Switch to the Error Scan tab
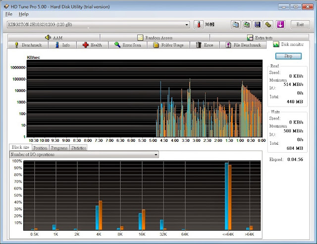The width and height of the screenshot is (317, 244). (128, 45)
